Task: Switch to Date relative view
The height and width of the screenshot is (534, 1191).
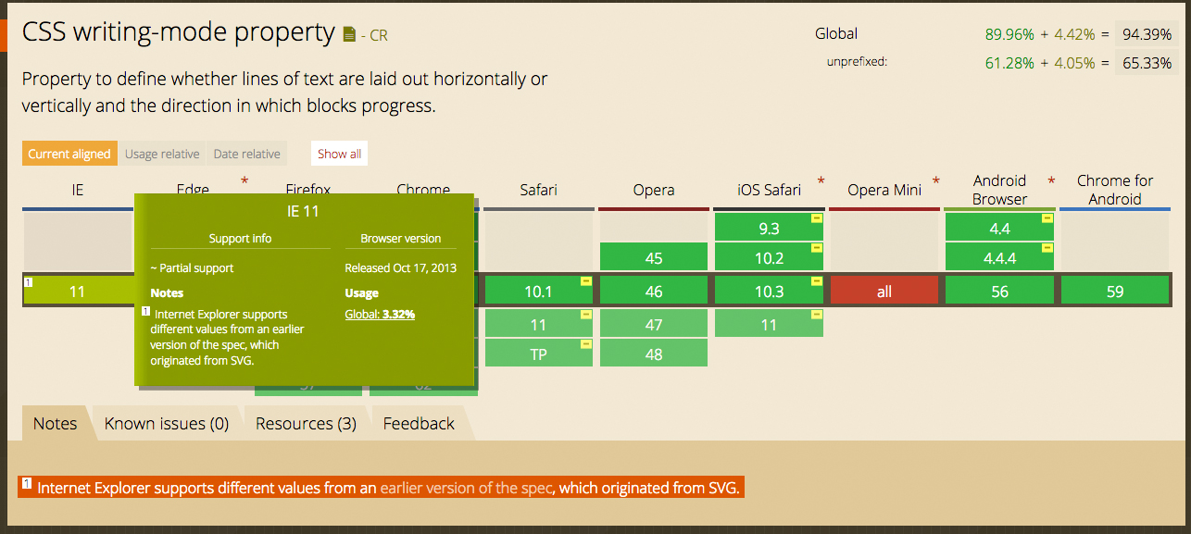Action: 246,154
